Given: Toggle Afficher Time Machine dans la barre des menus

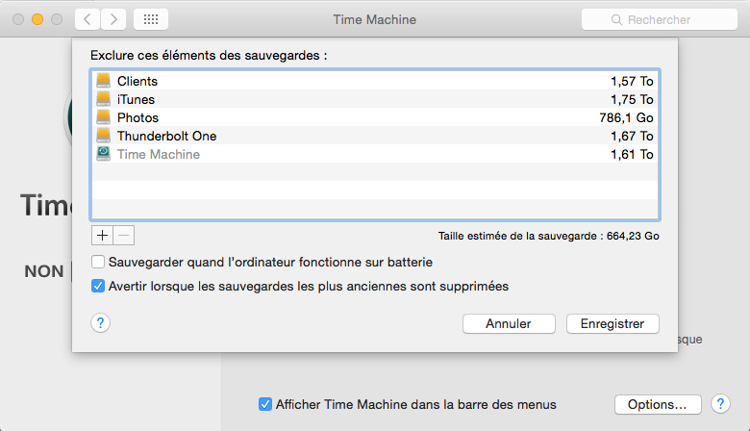Looking at the screenshot, I should [265, 404].
